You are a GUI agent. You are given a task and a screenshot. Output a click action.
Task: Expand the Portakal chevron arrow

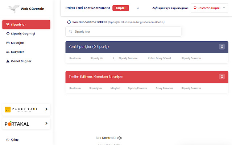tap(46, 123)
